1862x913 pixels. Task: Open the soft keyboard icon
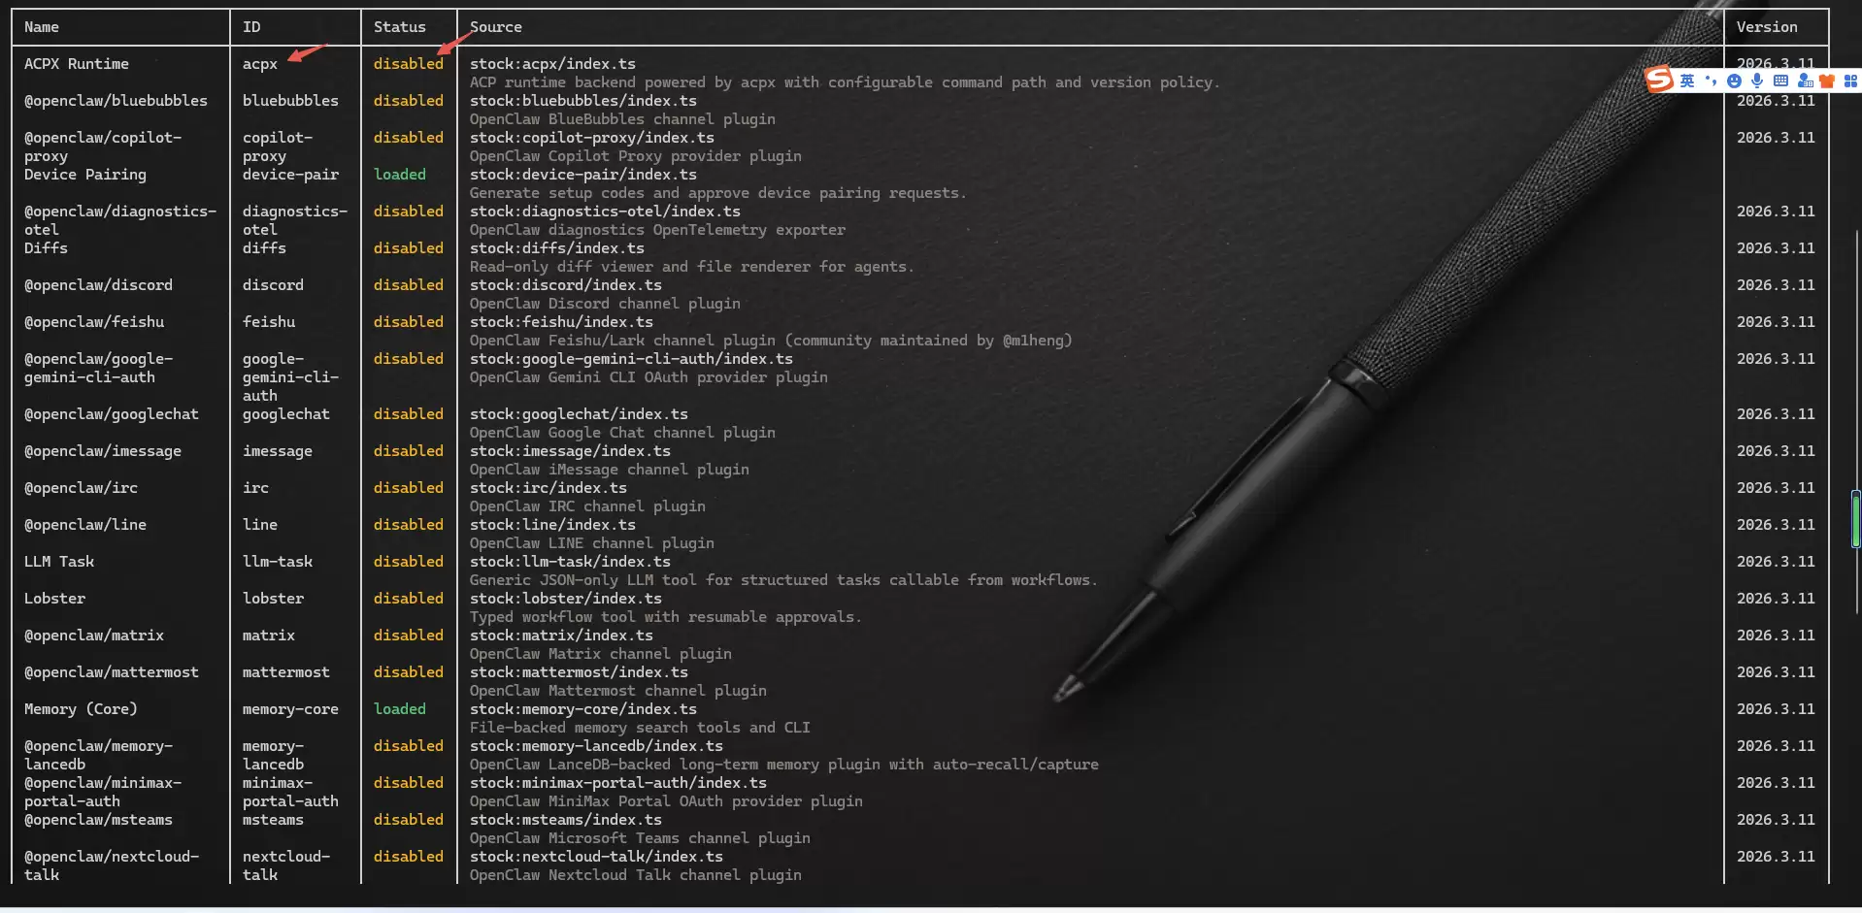[1780, 82]
